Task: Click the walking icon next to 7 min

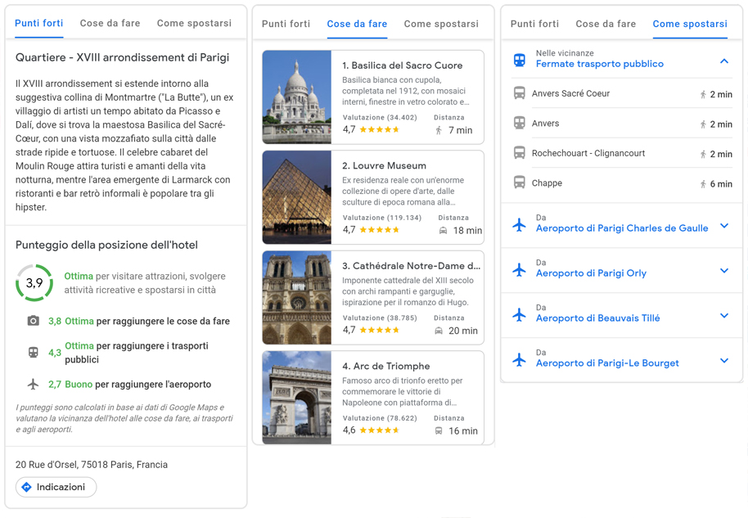Action: (x=439, y=130)
